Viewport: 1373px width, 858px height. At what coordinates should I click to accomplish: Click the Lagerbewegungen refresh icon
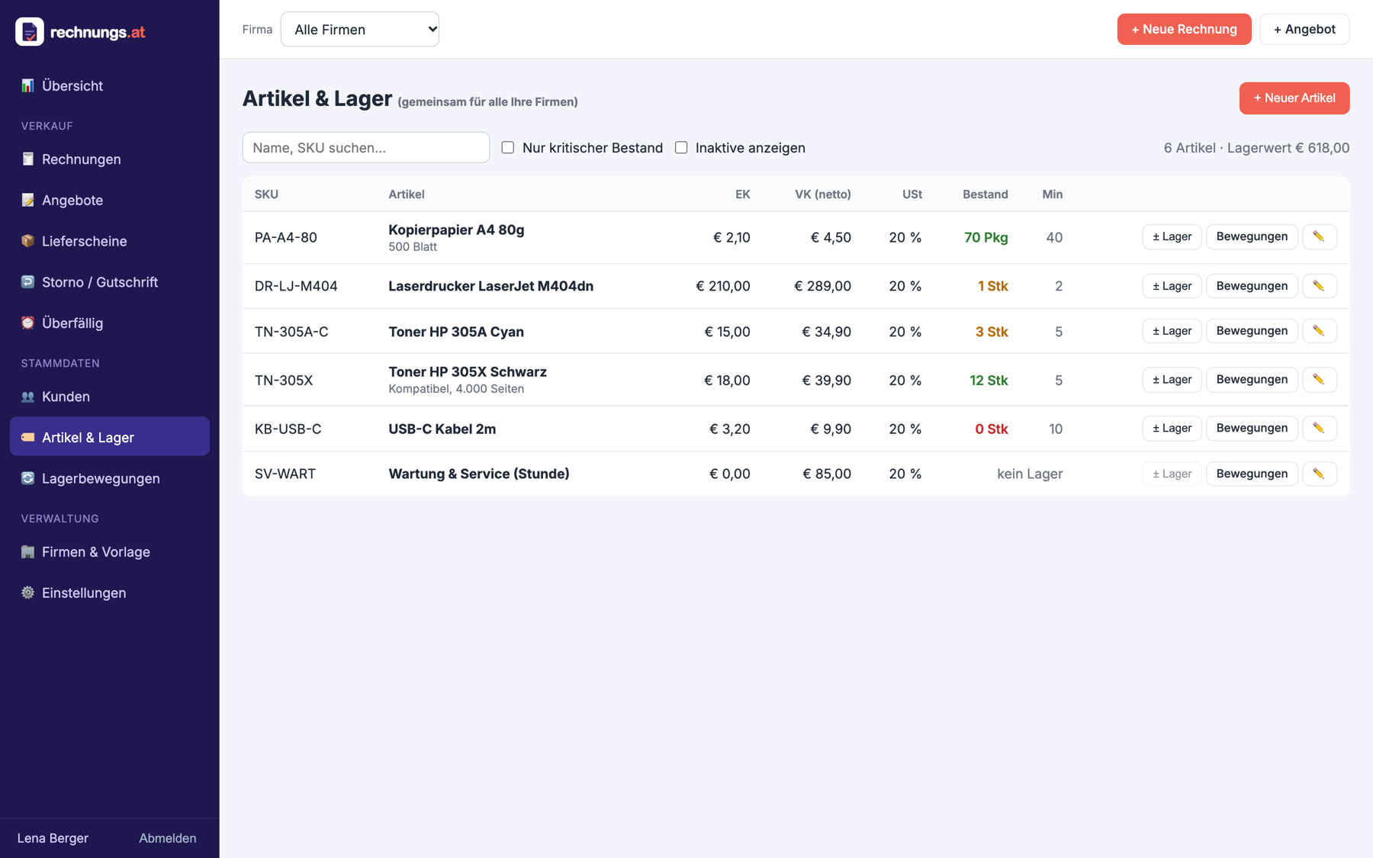tap(27, 478)
